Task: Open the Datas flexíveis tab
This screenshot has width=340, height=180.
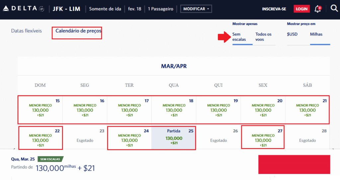Action: tap(27, 31)
